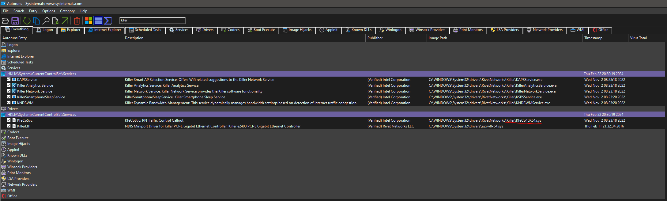Screen dimensions: 667x201
Task: Open the Category menu
Action: click(x=67, y=11)
